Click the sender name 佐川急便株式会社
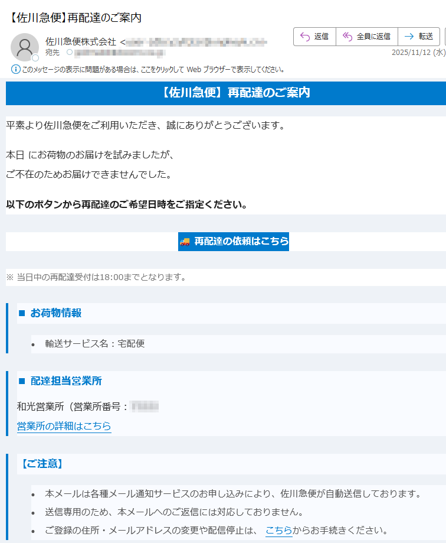 [81, 42]
